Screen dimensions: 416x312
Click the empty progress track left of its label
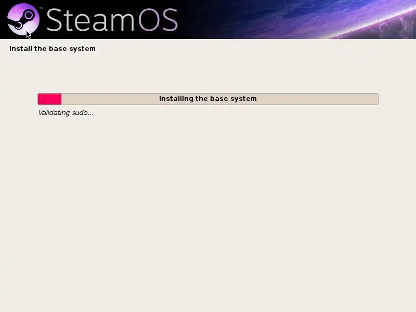[x=110, y=99]
